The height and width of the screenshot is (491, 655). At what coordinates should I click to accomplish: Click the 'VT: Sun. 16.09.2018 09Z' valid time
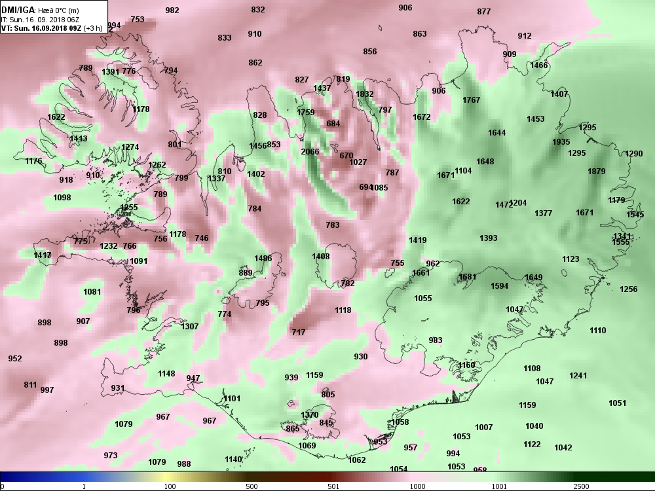pyautogui.click(x=41, y=28)
